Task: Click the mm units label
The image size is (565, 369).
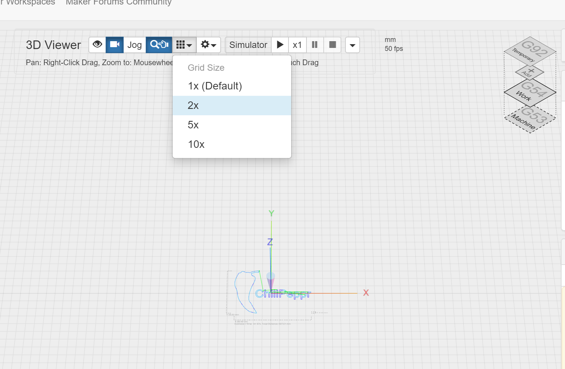Action: click(390, 40)
